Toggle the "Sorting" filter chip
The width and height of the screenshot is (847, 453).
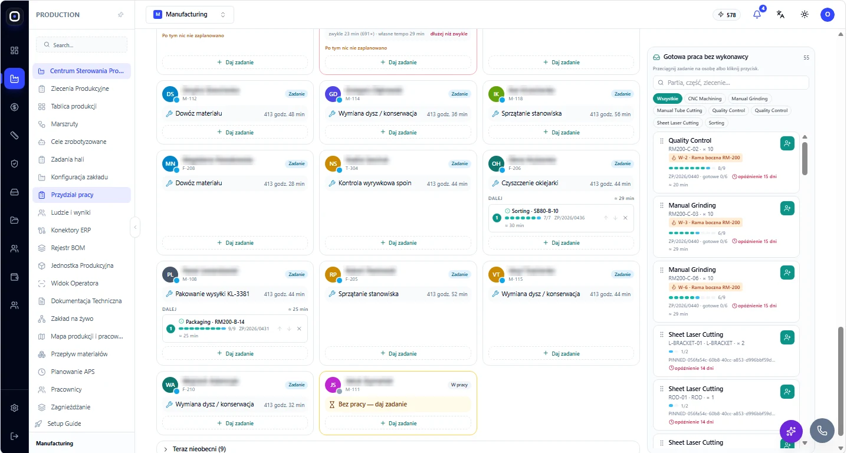coord(716,123)
